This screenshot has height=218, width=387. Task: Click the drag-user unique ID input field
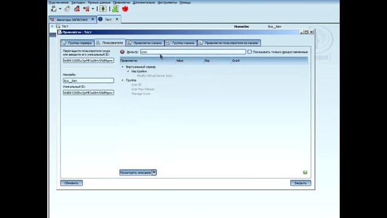[x=88, y=61]
